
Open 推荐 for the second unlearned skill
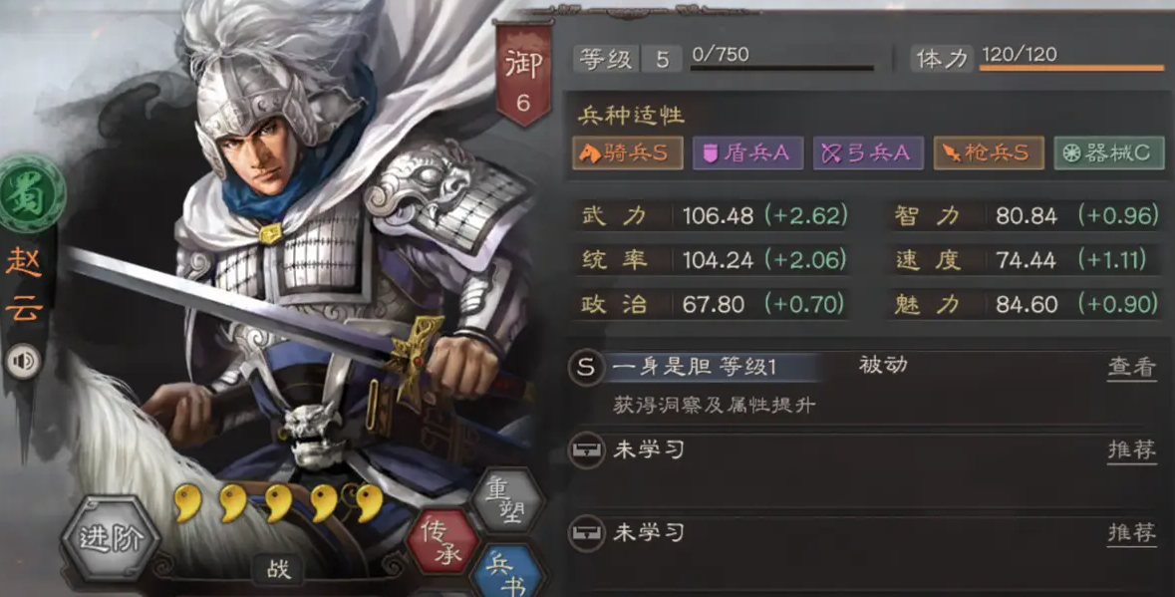pos(1131,533)
